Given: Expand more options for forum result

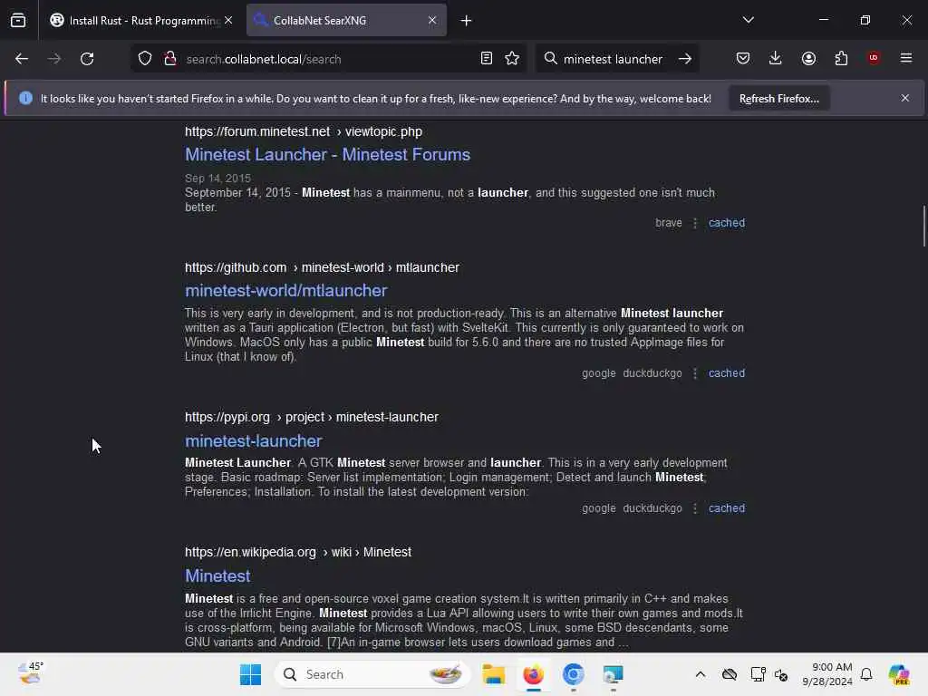Looking at the screenshot, I should (695, 223).
